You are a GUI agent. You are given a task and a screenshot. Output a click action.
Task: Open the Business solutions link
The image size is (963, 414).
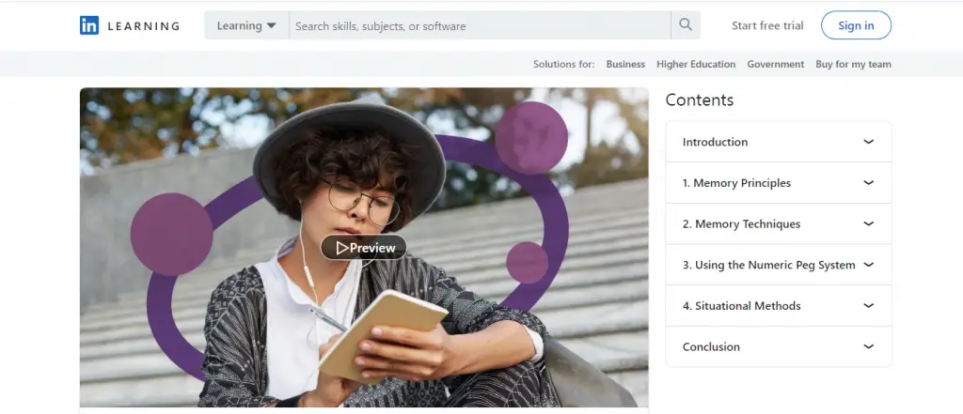tap(625, 64)
